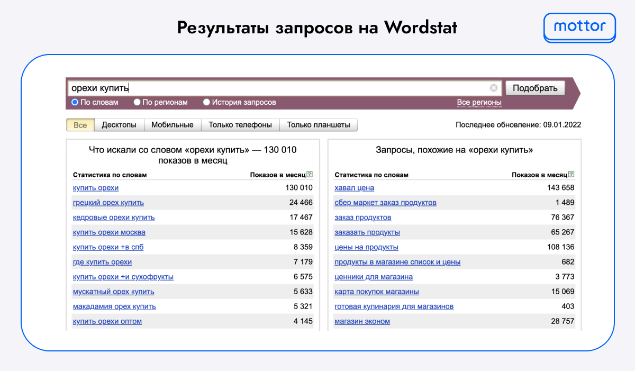Image resolution: width=635 pixels, height=371 pixels.
Task: Switch to the "Все" device tab
Action: (x=80, y=125)
